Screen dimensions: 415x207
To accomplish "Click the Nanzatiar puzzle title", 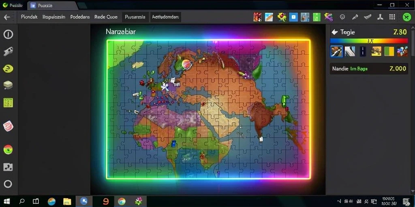I will point(121,32).
